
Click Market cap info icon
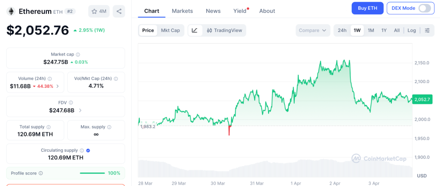point(78,55)
